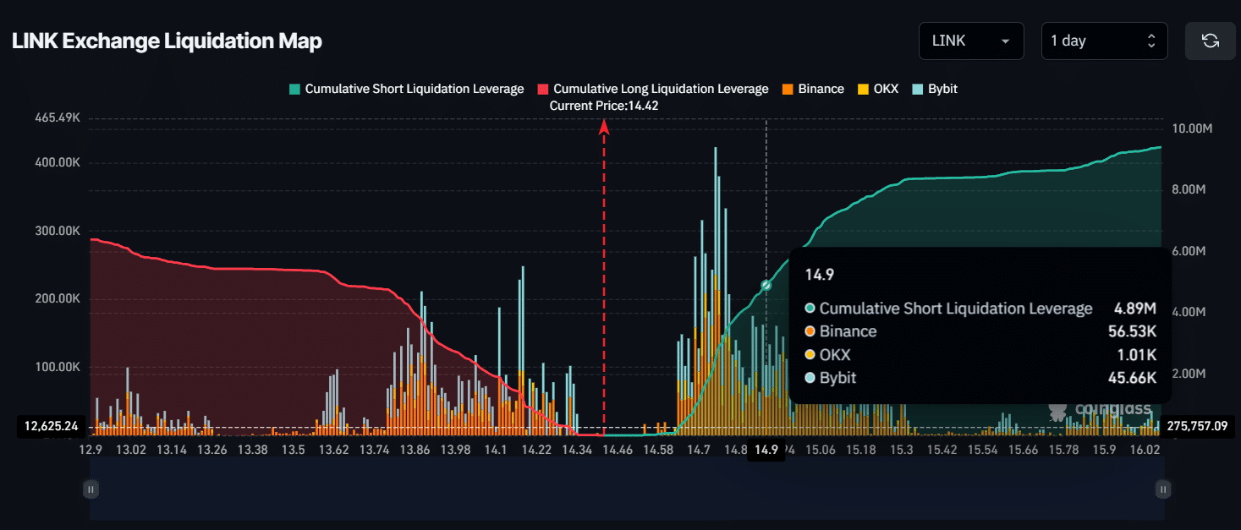This screenshot has height=530, width=1241.
Task: Click the 15.3 x-axis tick label
Action: pyautogui.click(x=902, y=450)
